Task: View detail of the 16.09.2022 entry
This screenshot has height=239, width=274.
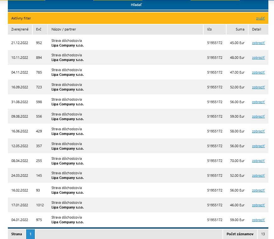Action: [258, 87]
